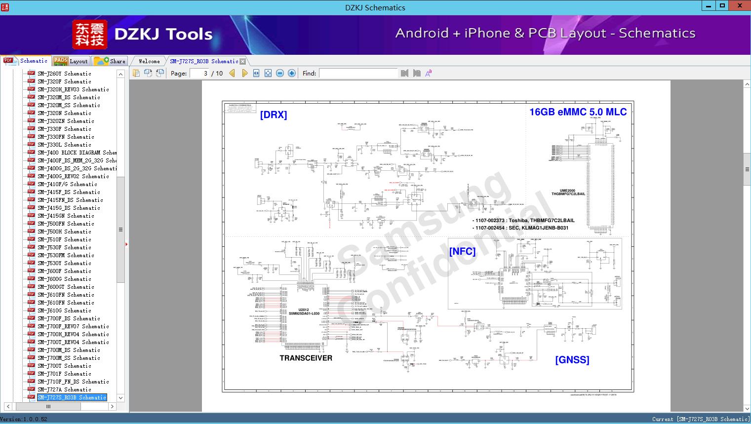
Task: Select SM-J700F_REV07 Schematic
Action: (73, 326)
